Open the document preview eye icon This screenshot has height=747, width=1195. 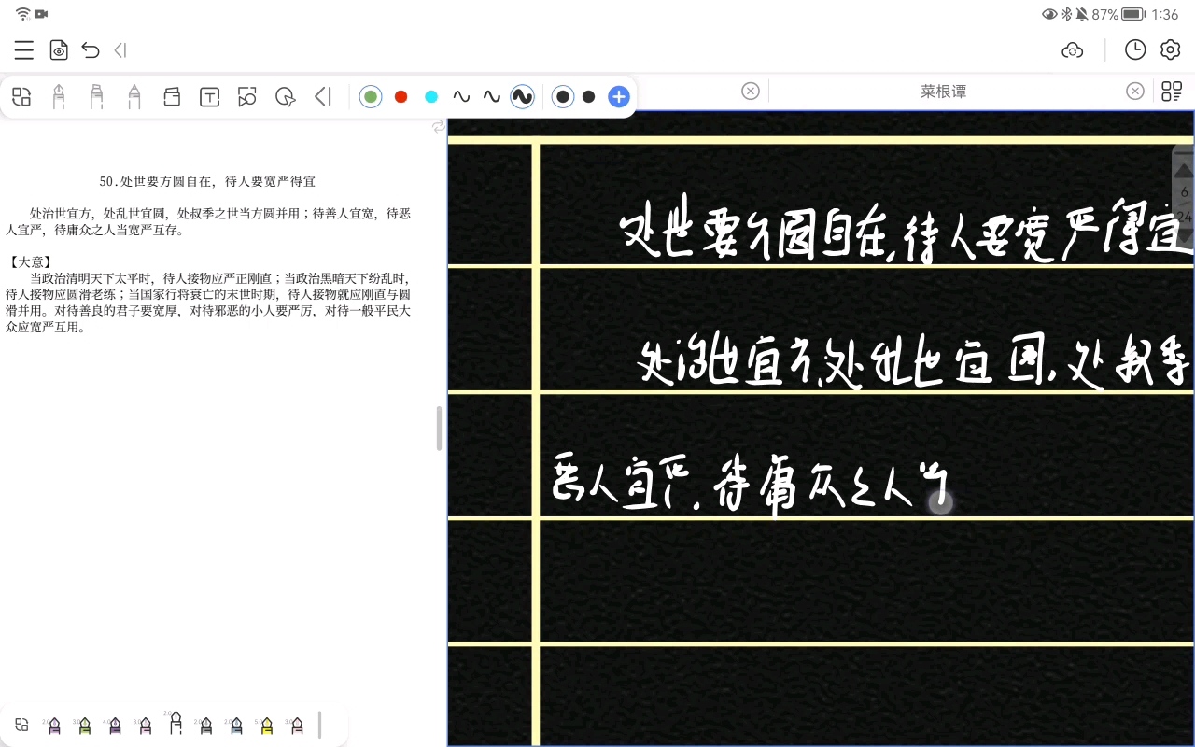tap(59, 50)
